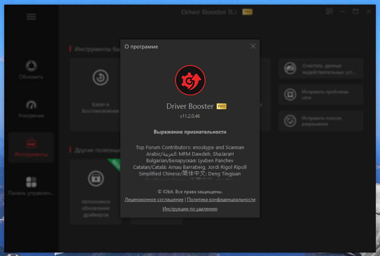Click 'Driver Booster' product name in dialog

(x=190, y=106)
